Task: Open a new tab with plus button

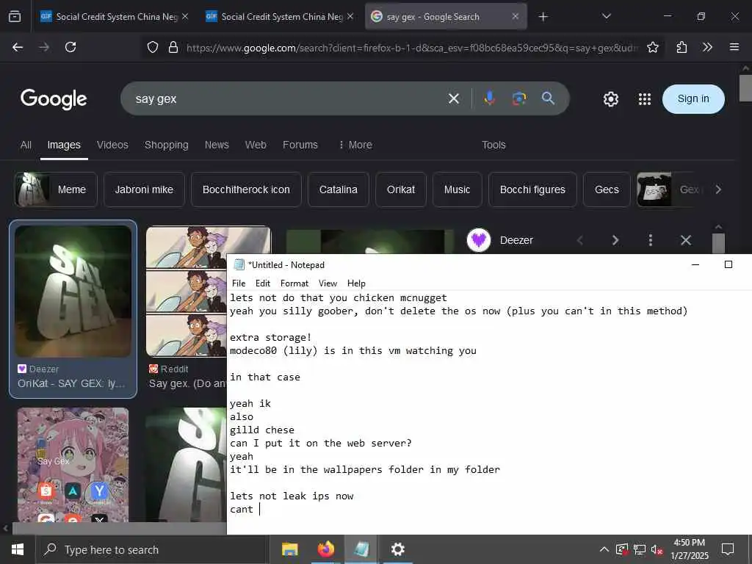Action: click(x=543, y=17)
